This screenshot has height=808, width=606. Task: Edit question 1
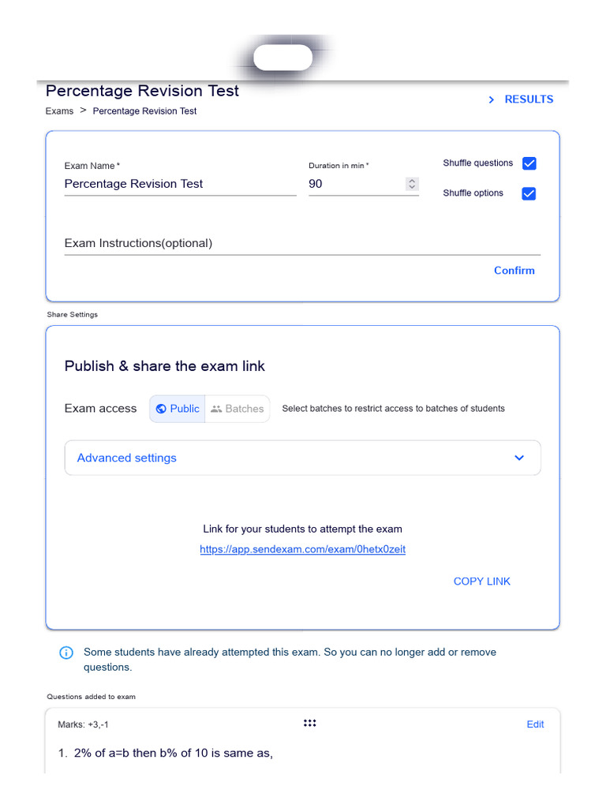click(535, 724)
